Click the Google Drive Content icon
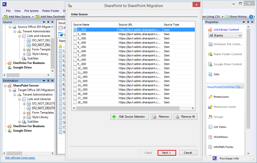The height and width of the screenshot is (163, 257). (x=210, y=64)
